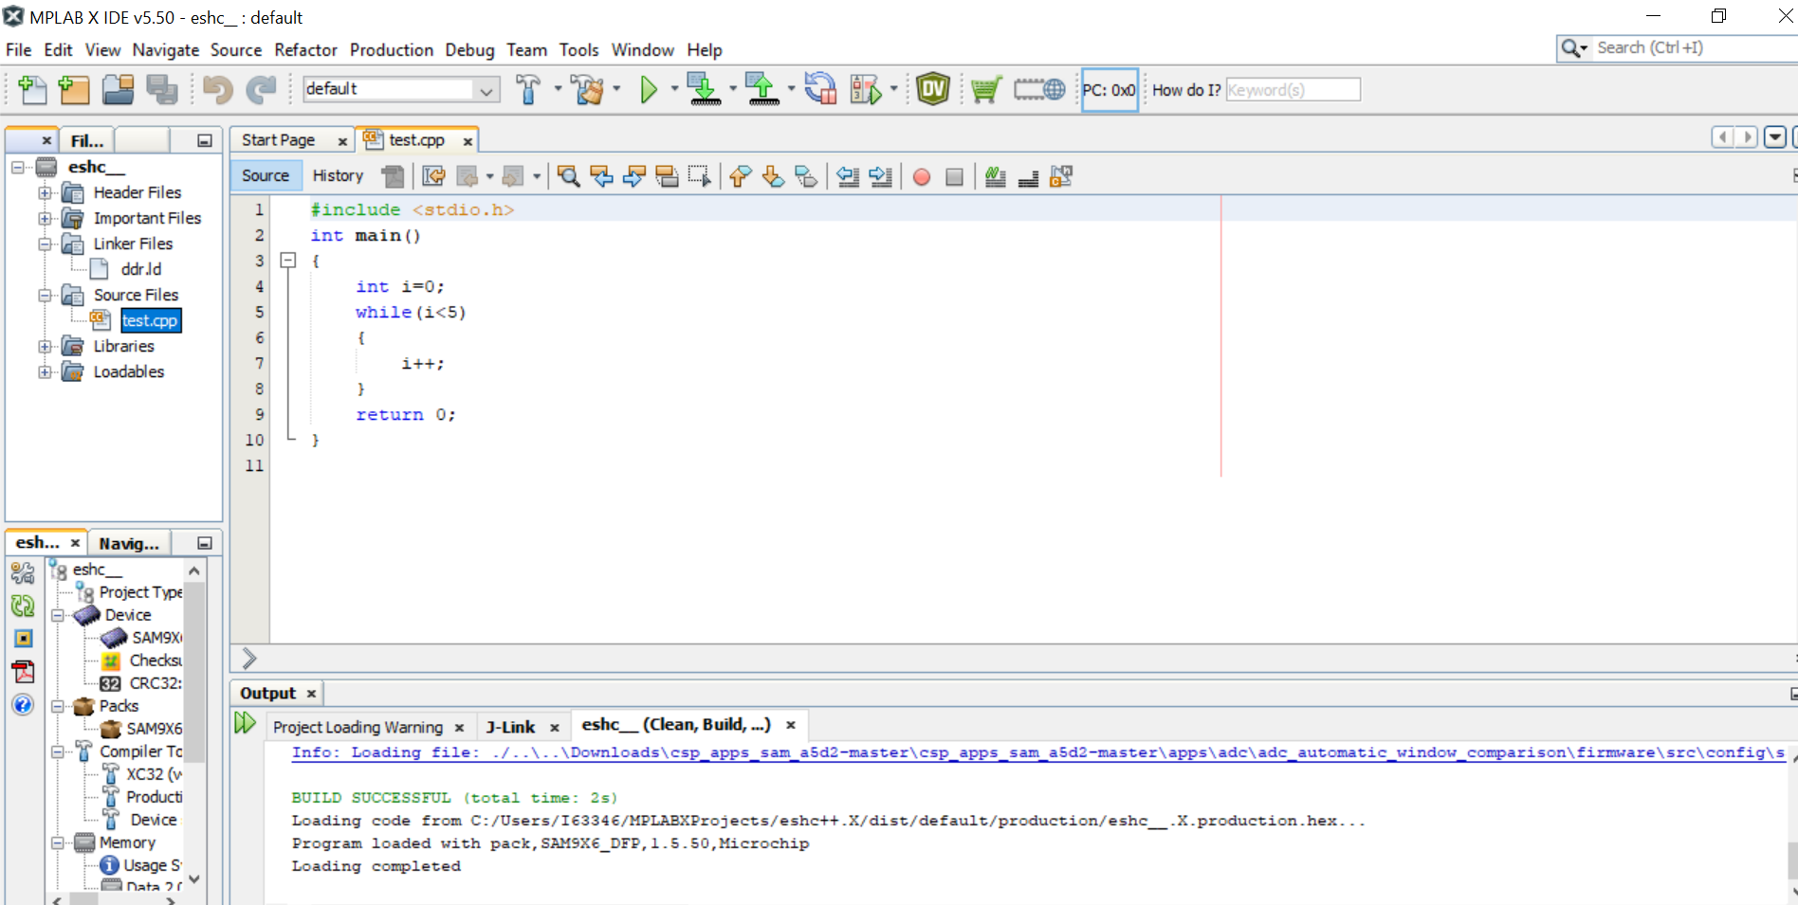Image resolution: width=1798 pixels, height=905 pixels.
Task: Run the main project
Action: (x=649, y=90)
